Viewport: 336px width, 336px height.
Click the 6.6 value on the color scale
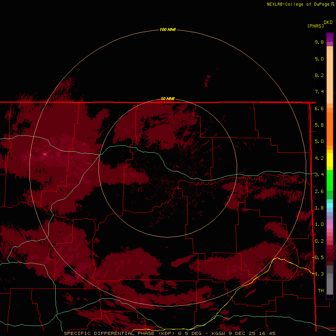coord(319,108)
